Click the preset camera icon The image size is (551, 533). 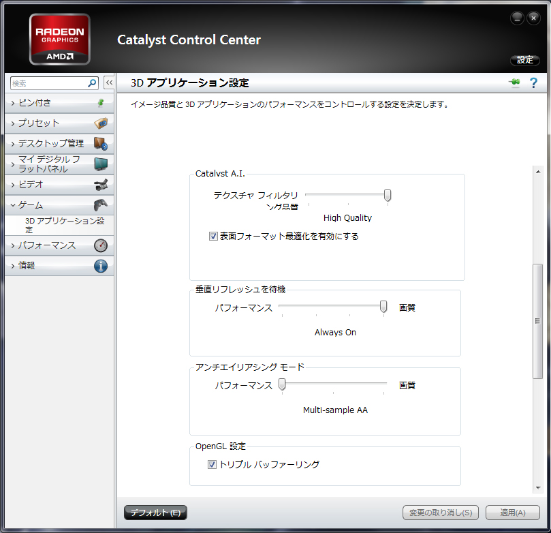[x=101, y=123]
